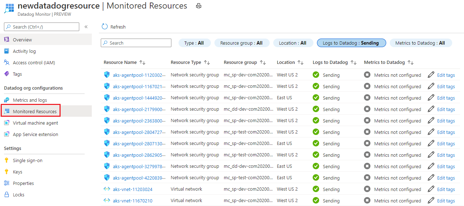
Task: Open the Metrics to Datadog : All filter
Action: point(421,43)
